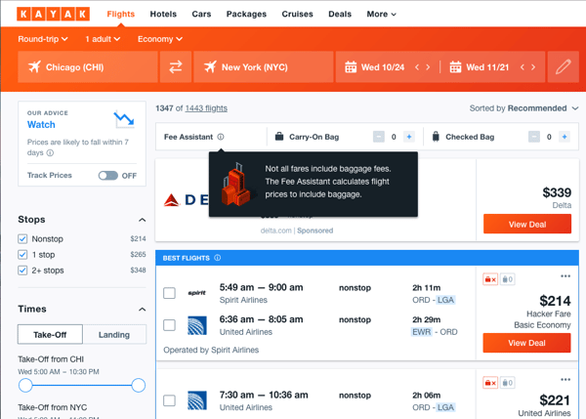
Task: Open the 1 adult travelers dropdown
Action: click(x=103, y=39)
